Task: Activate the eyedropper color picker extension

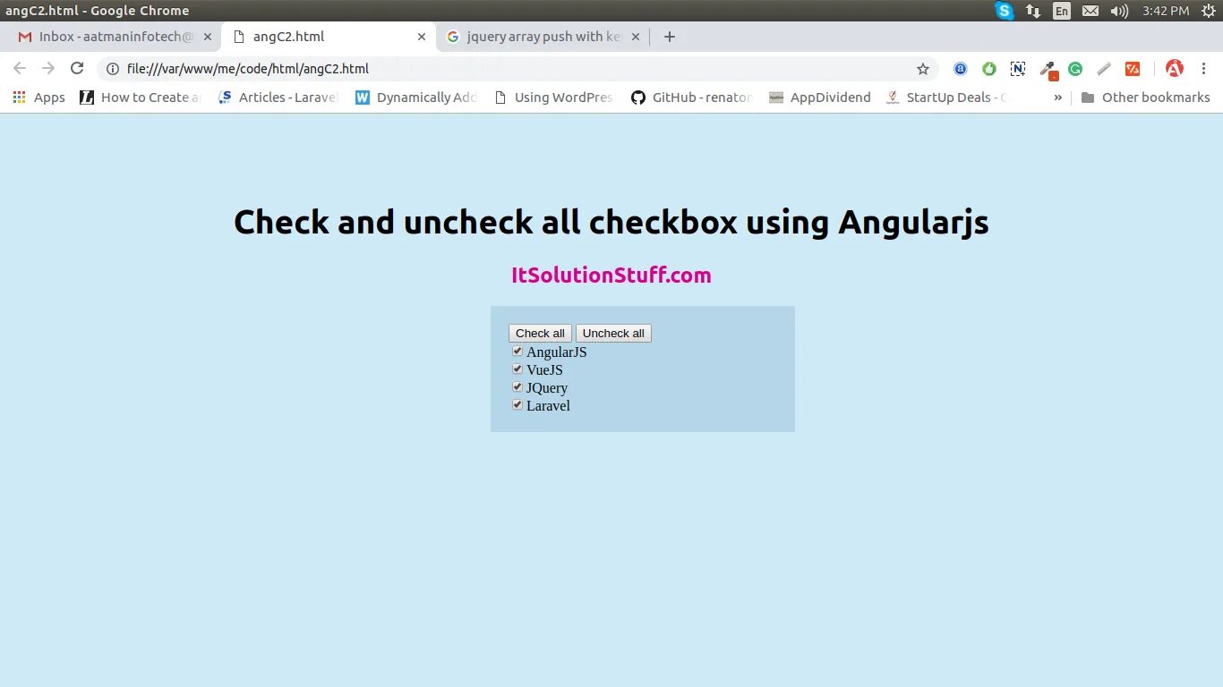Action: pyautogui.click(x=1048, y=70)
